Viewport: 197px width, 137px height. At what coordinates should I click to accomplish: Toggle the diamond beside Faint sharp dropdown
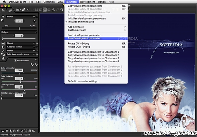pyautogui.click(x=37, y=54)
